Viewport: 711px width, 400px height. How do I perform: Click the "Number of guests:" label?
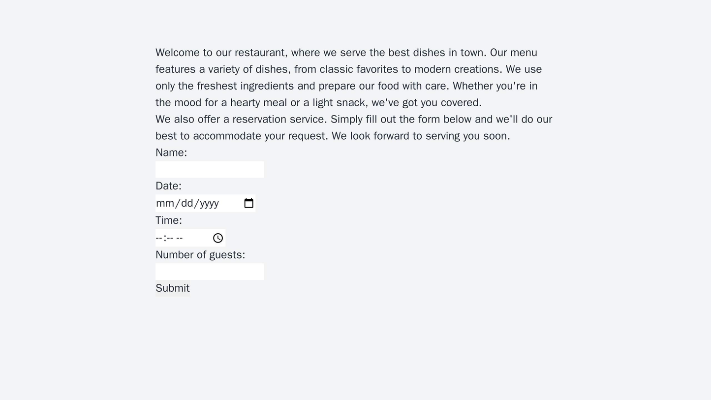[200, 255]
